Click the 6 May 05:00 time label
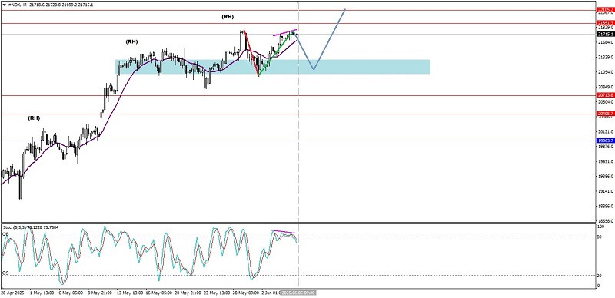This screenshot has width=615, height=298. click(71, 293)
